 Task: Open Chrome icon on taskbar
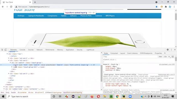coord(117,97)
